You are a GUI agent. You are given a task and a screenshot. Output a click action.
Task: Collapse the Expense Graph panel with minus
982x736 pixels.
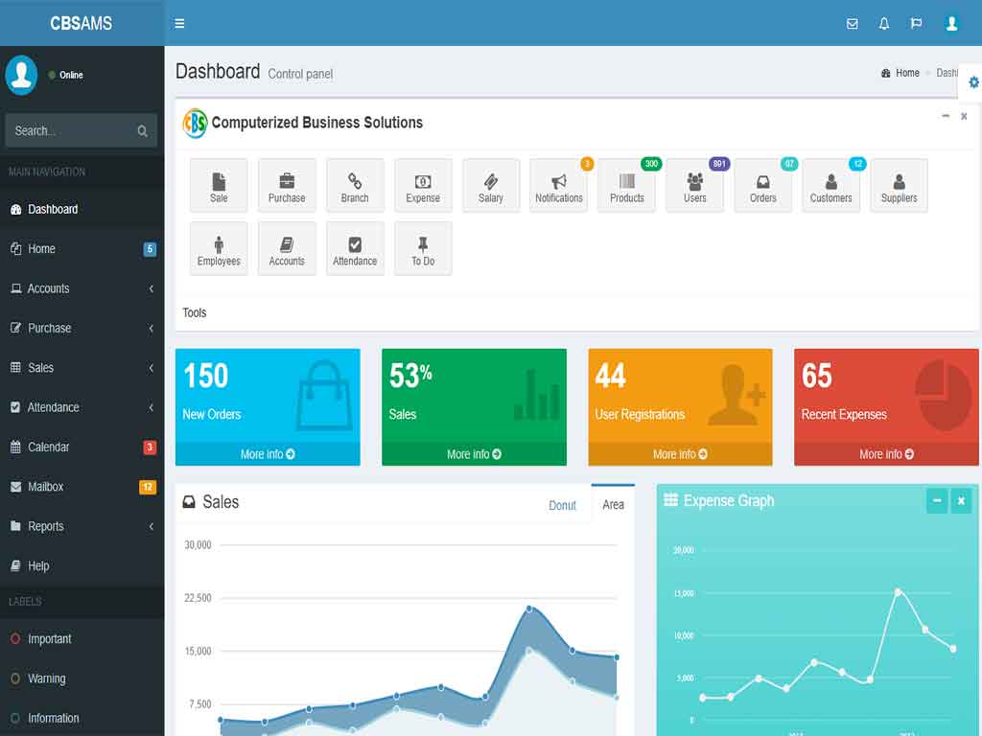pyautogui.click(x=936, y=500)
